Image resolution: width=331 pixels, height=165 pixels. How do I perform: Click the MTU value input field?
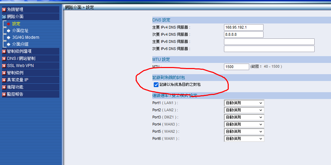(x=236, y=67)
